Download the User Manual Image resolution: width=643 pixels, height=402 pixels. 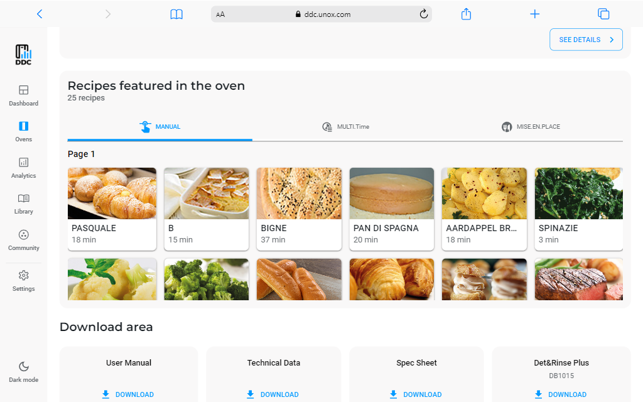(128, 394)
